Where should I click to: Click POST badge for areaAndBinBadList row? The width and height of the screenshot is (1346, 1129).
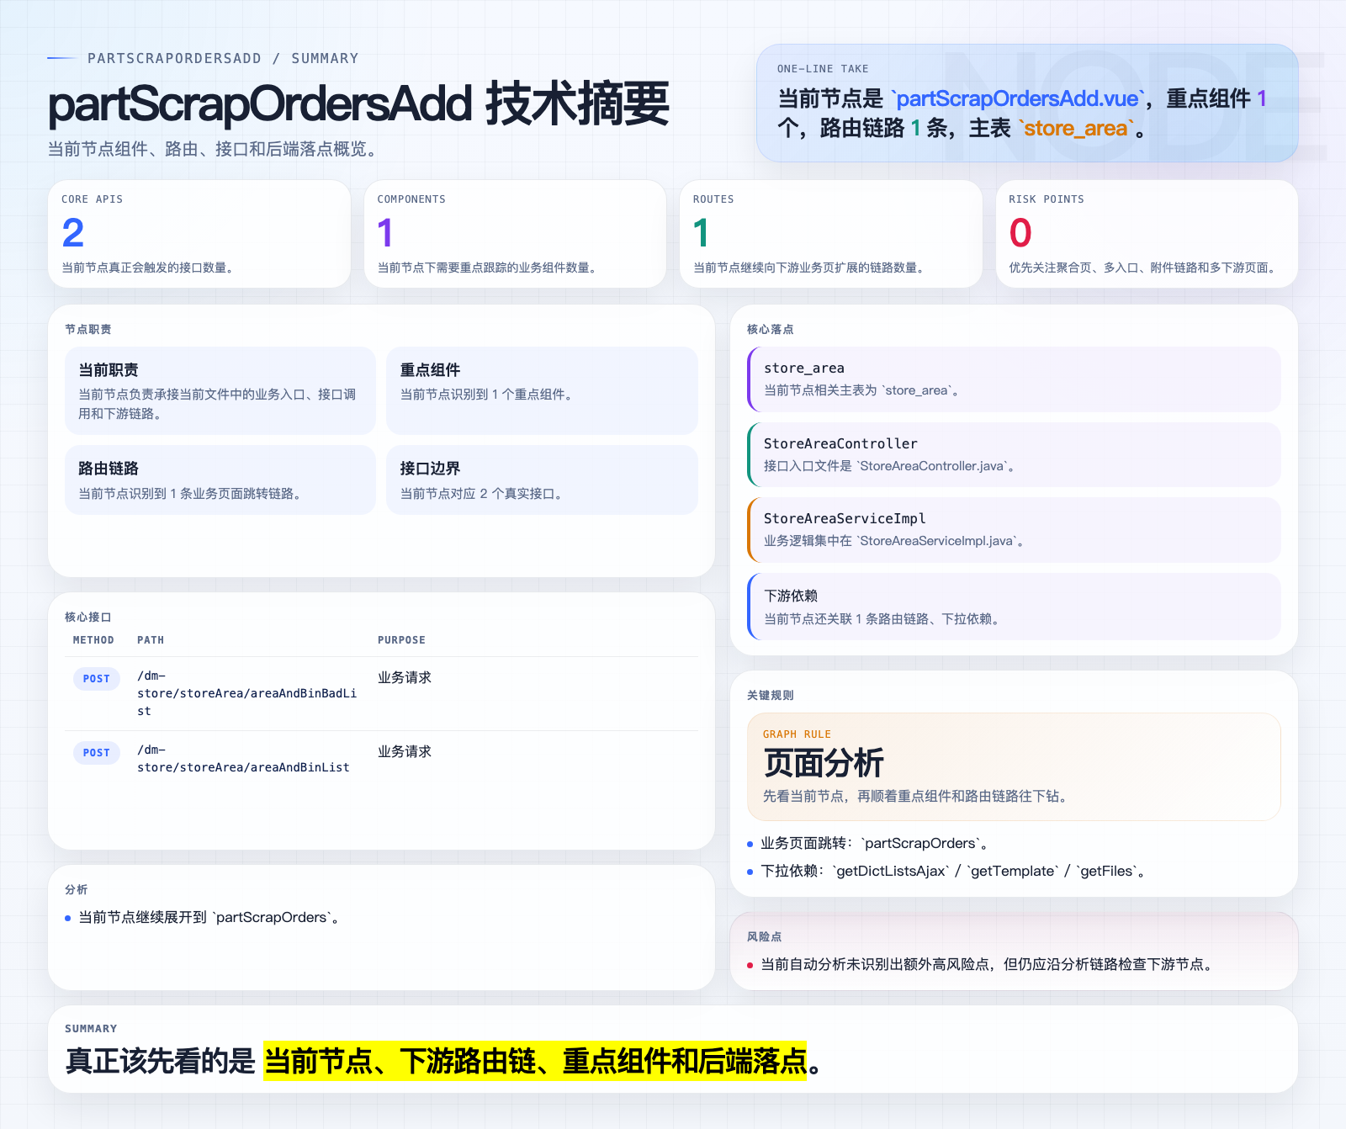97,678
